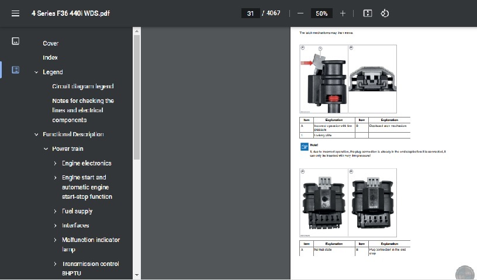Click the zoom out minus icon
477x280 pixels.
(x=300, y=13)
